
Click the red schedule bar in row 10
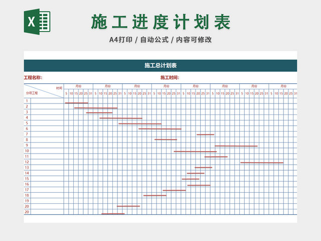click(x=195, y=152)
